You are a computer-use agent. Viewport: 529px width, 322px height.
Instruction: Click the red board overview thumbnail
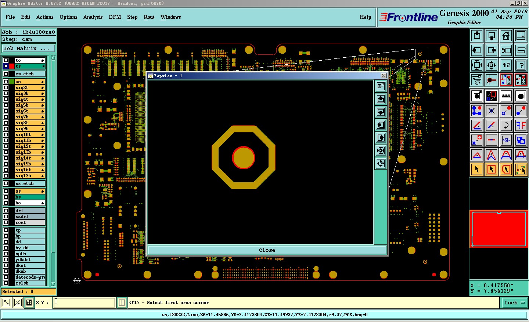[499, 229]
